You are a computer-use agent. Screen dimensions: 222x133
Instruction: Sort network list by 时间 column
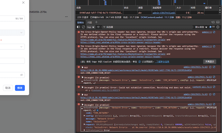click(197, 8)
